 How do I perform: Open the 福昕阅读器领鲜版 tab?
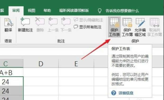(74, 11)
